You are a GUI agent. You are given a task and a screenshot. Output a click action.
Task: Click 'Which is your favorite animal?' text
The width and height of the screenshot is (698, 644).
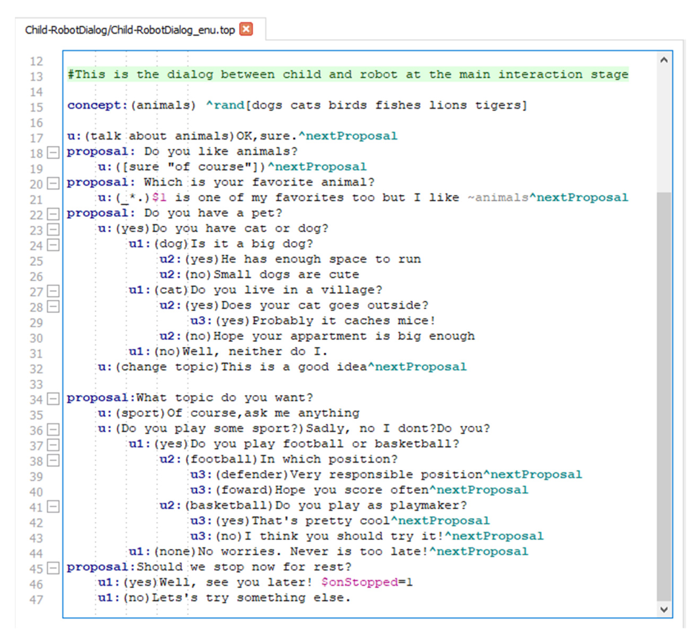[259, 182]
